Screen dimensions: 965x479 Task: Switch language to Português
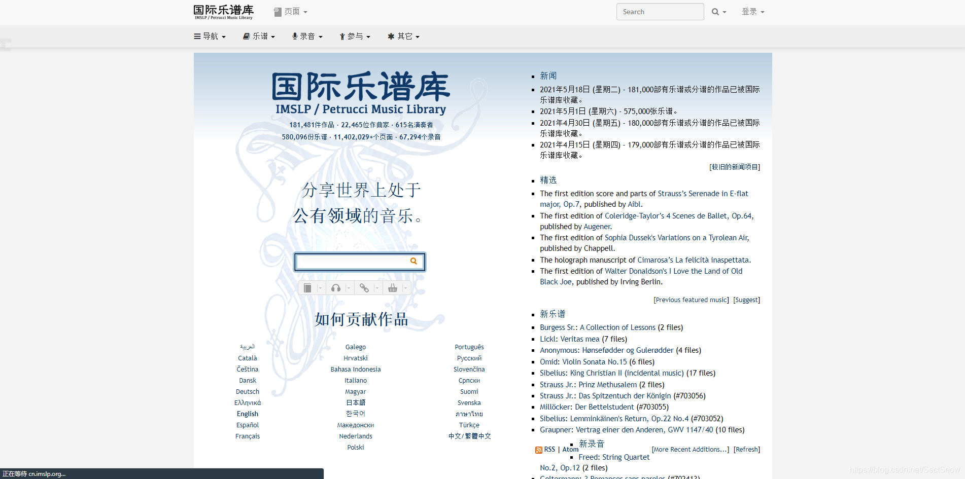(x=469, y=347)
